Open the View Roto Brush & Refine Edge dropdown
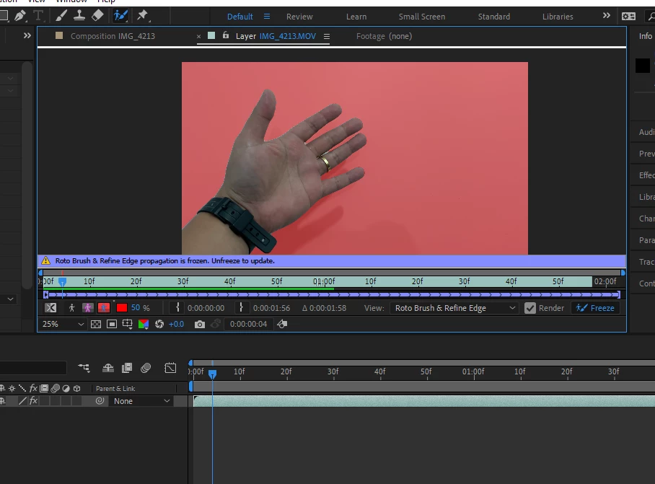655x484 pixels. click(x=454, y=308)
